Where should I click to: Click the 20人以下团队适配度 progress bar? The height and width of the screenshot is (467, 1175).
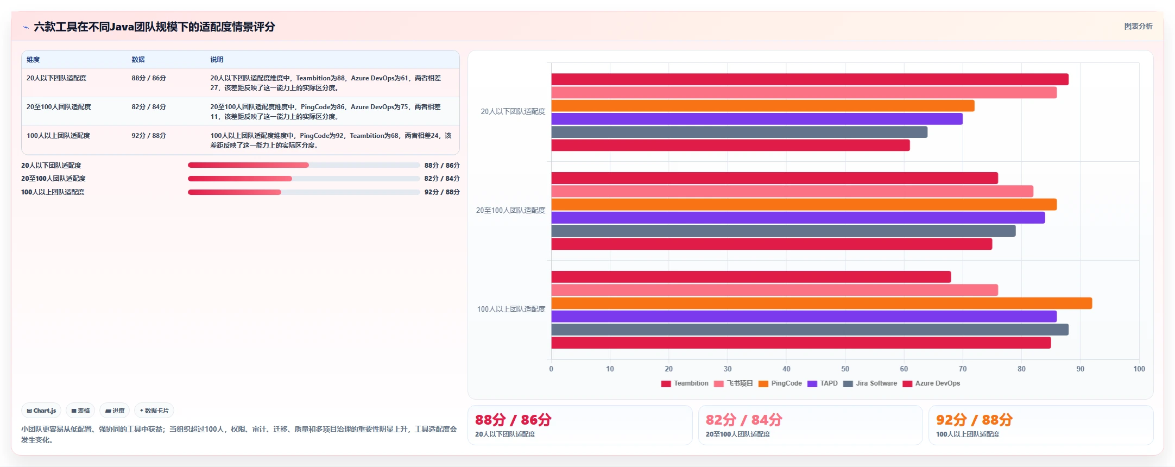pyautogui.click(x=304, y=165)
